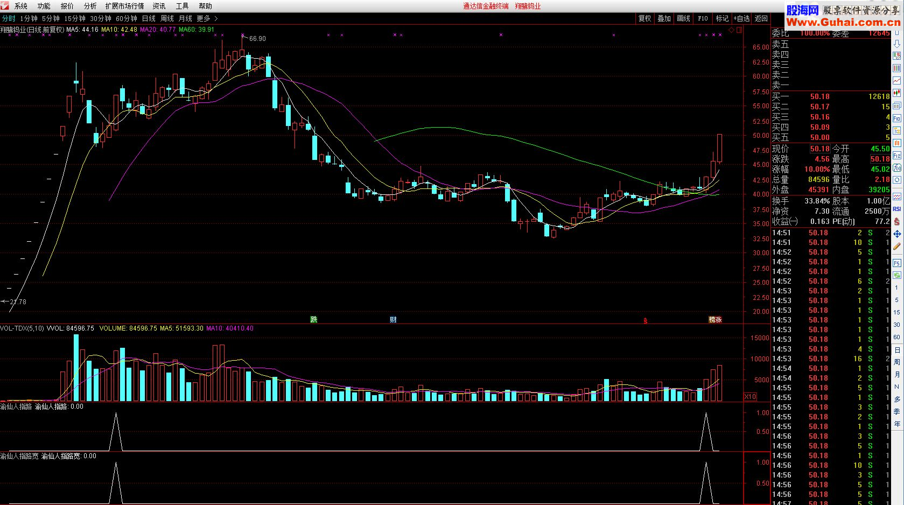The width and height of the screenshot is (904, 505).
Task: Click the 叠加 button
Action: click(x=664, y=18)
